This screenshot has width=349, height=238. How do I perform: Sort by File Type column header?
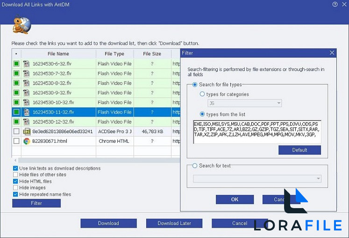[x=114, y=54]
